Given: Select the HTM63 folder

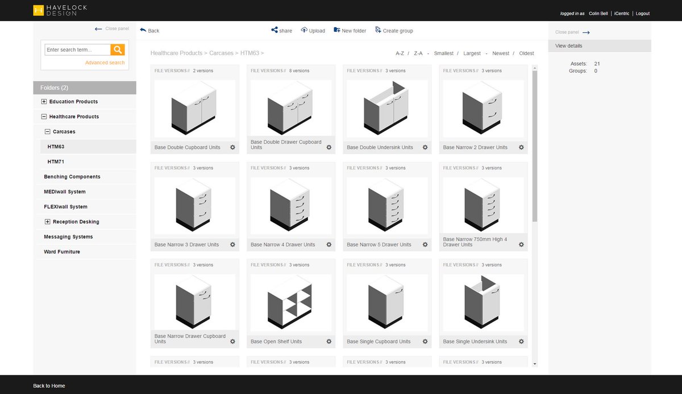Looking at the screenshot, I should [x=56, y=147].
